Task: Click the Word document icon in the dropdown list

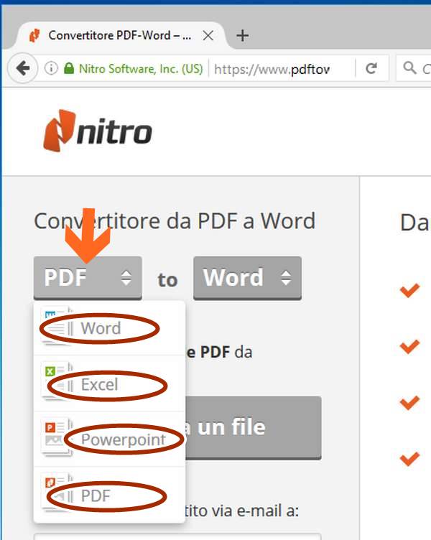Action: pos(57,326)
